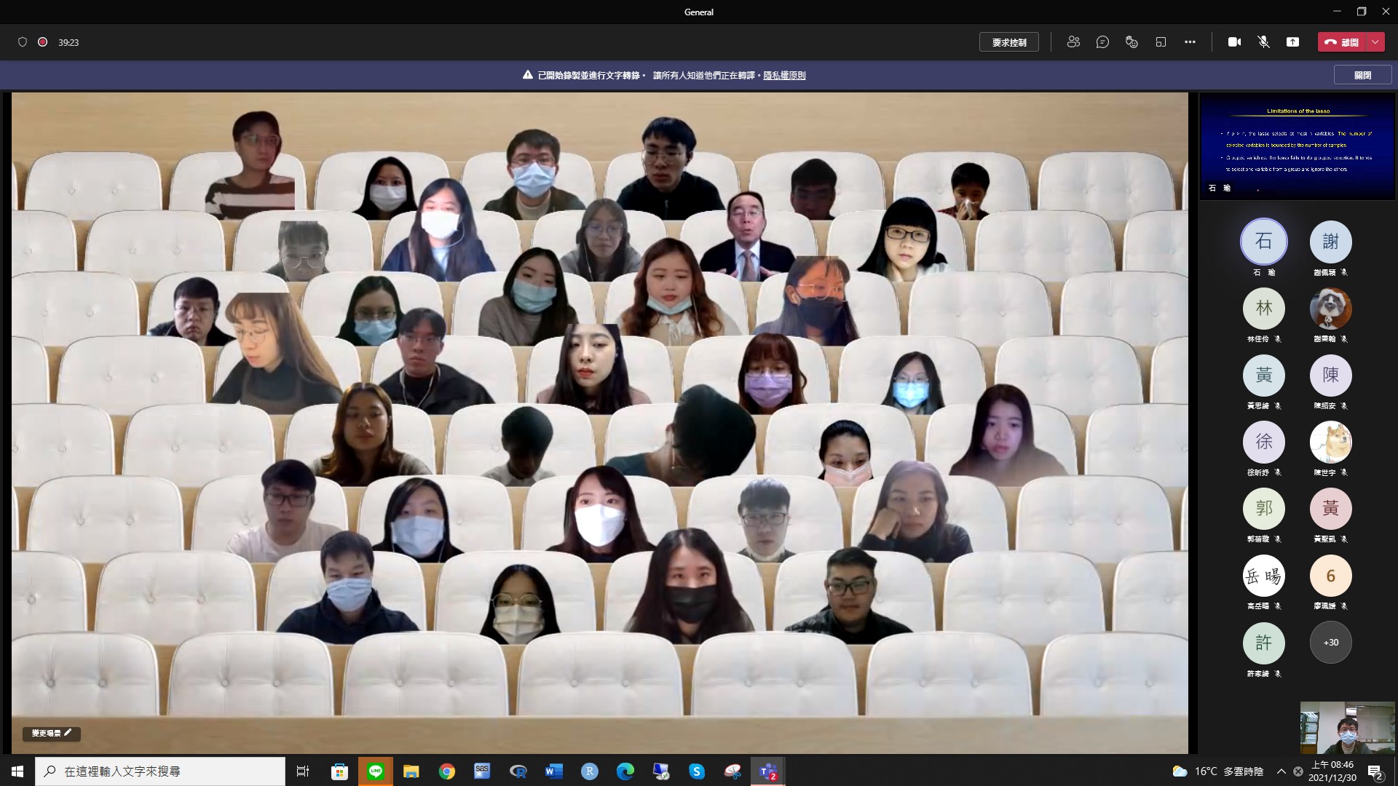Image resolution: width=1398 pixels, height=786 pixels.
Task: Click the recording indicator red dot
Action: click(43, 42)
